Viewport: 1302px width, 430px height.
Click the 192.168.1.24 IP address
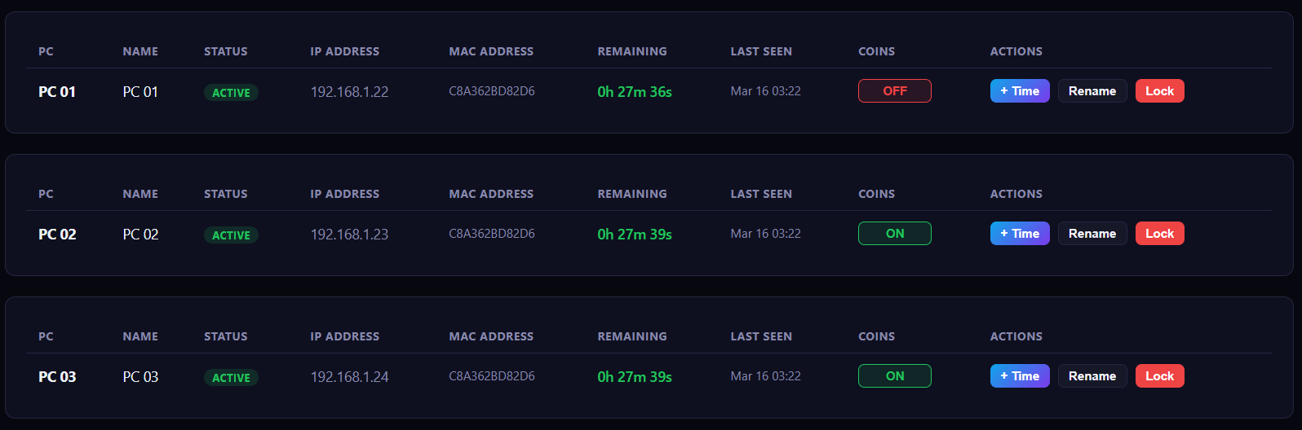pyautogui.click(x=349, y=377)
